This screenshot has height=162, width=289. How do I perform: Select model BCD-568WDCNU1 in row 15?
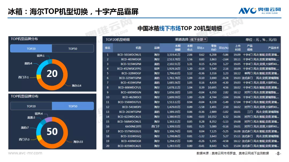(x=129, y=122)
